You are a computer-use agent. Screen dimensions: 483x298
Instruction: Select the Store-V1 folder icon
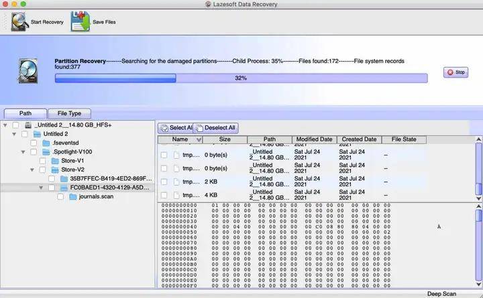coord(55,161)
